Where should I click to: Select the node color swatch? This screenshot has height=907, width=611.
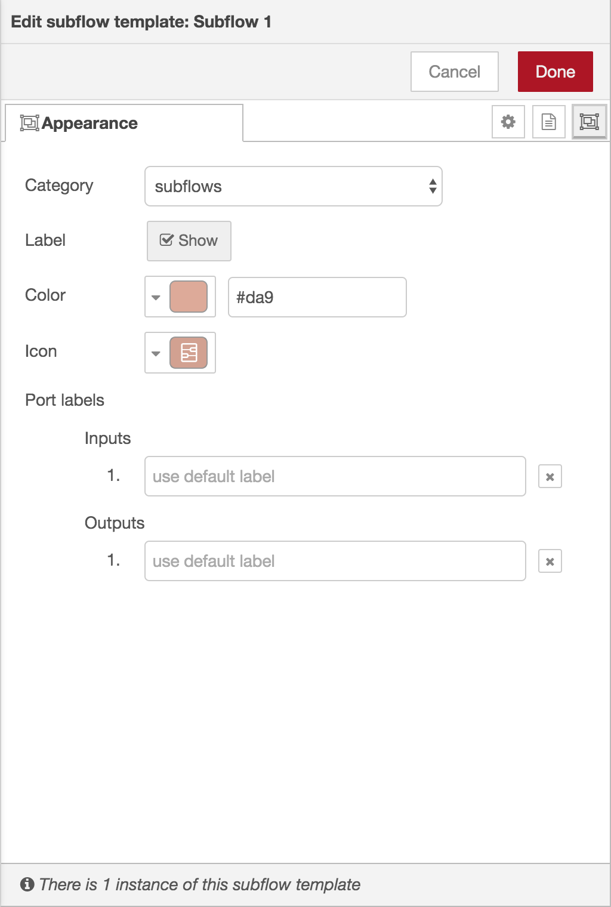click(189, 297)
